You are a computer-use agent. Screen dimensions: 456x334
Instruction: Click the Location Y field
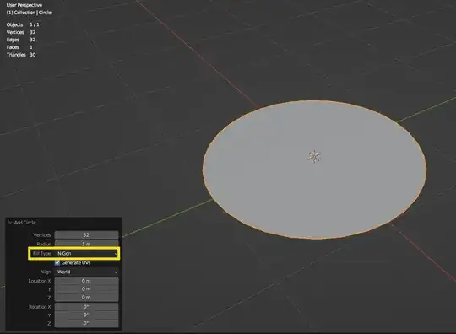pyautogui.click(x=86, y=289)
